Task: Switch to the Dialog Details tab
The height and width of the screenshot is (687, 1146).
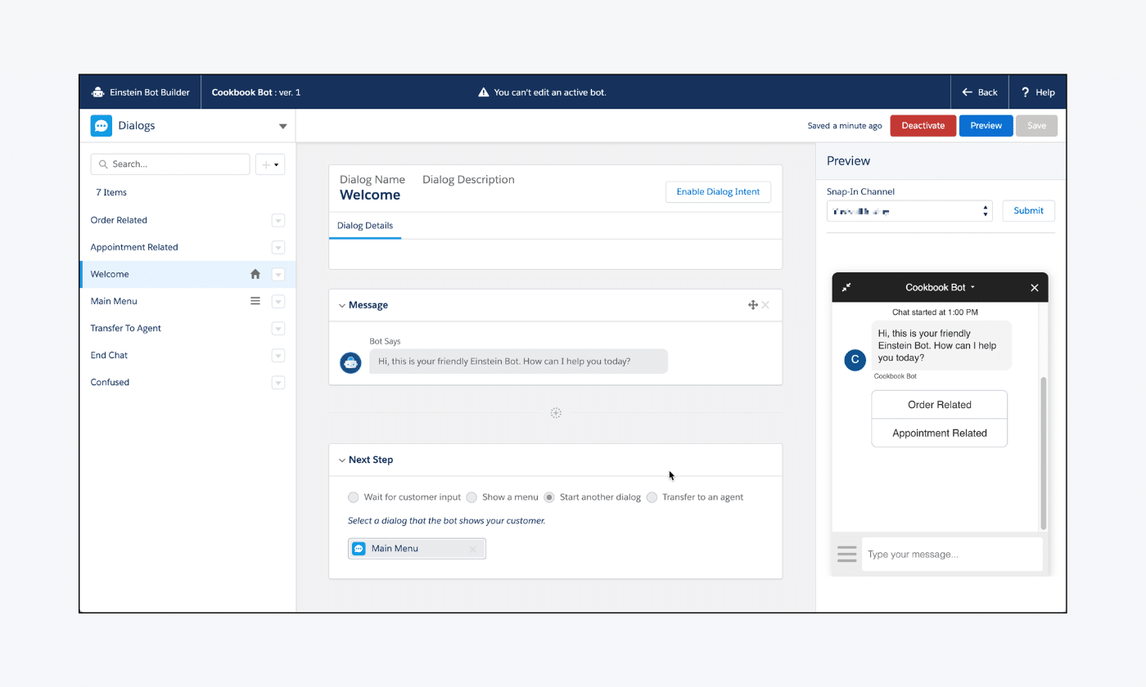Action: coord(365,226)
